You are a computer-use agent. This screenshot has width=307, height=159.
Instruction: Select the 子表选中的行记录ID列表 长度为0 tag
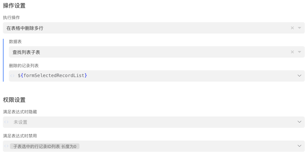coord(45,146)
